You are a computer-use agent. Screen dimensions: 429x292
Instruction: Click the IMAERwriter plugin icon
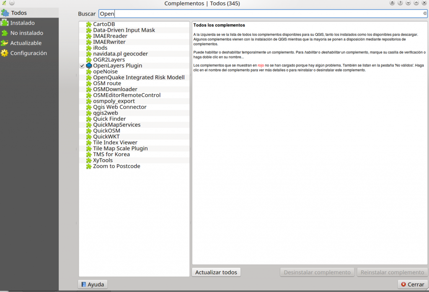[89, 42]
